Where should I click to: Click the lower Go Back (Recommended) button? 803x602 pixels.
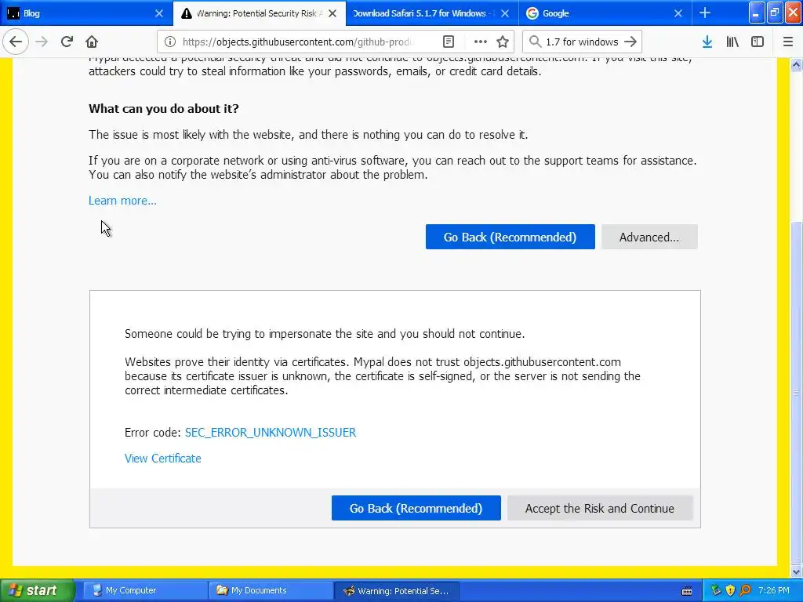point(416,508)
